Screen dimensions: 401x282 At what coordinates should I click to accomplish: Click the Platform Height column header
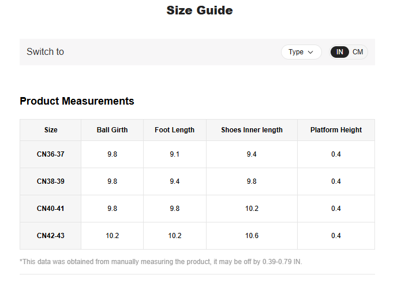(x=336, y=130)
